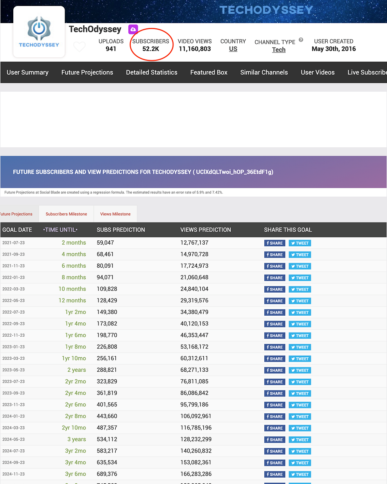Share the 2022-03-23 goal on Facebook

(275, 289)
